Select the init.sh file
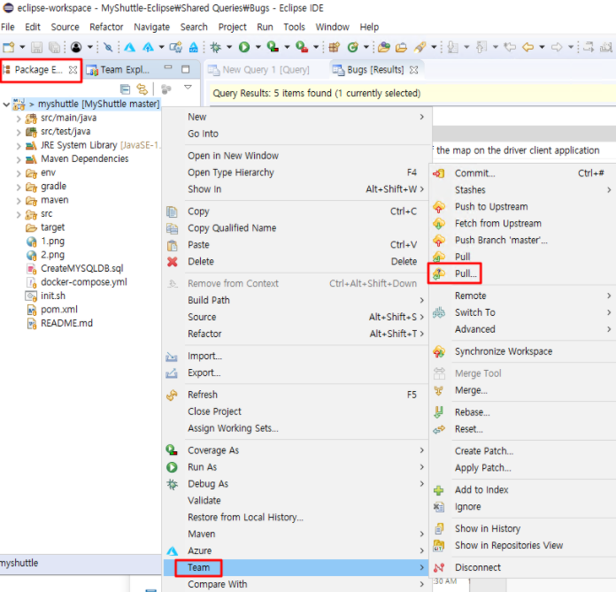 (53, 296)
